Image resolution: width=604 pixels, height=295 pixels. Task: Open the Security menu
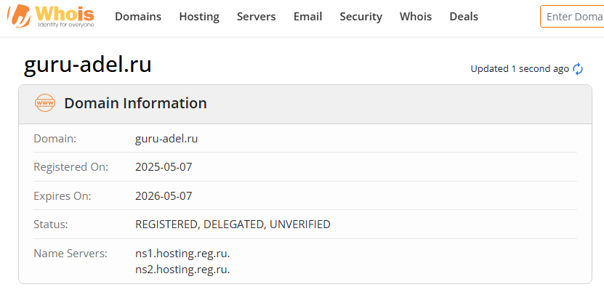tap(361, 17)
